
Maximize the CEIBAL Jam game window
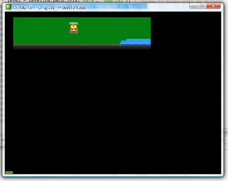(202, 6)
